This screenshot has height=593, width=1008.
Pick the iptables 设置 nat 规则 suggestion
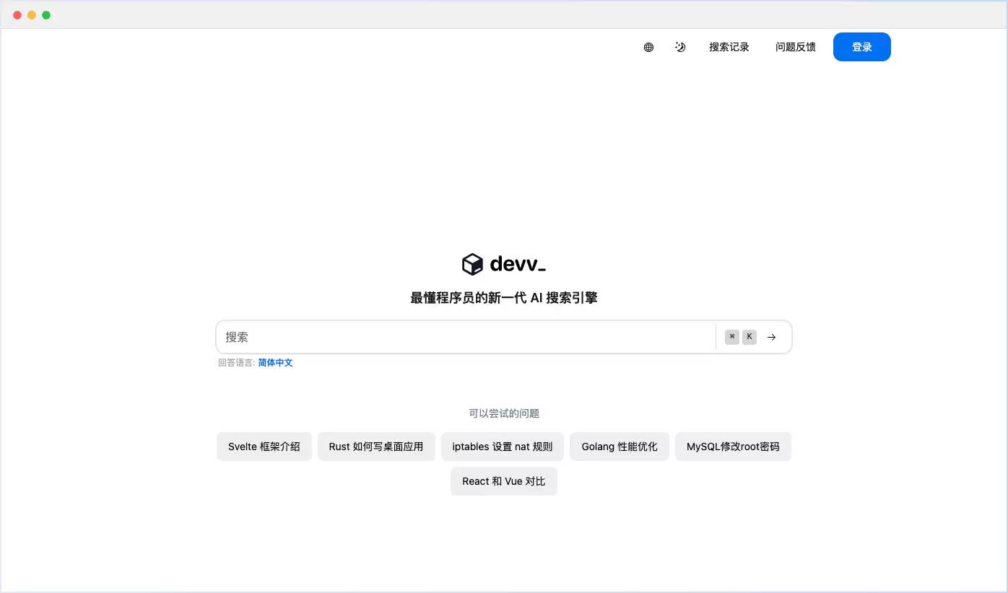coord(502,447)
